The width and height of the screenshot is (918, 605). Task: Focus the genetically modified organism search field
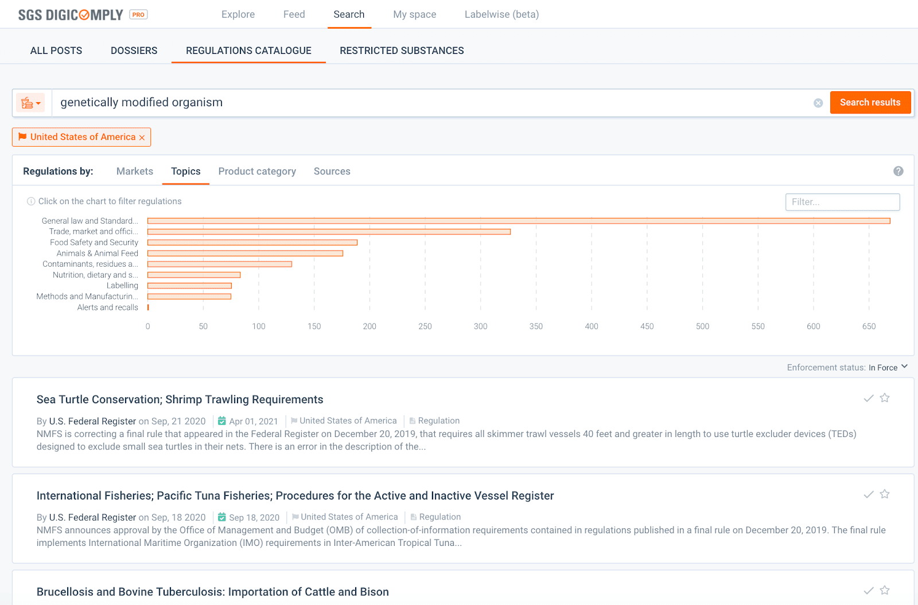pos(430,103)
